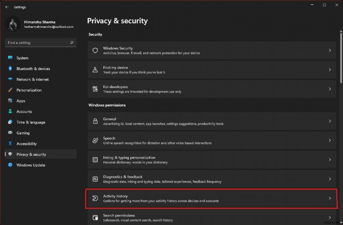Image resolution: width=343 pixels, height=225 pixels.
Task: Expand Search permissions chevron
Action: pos(330,217)
